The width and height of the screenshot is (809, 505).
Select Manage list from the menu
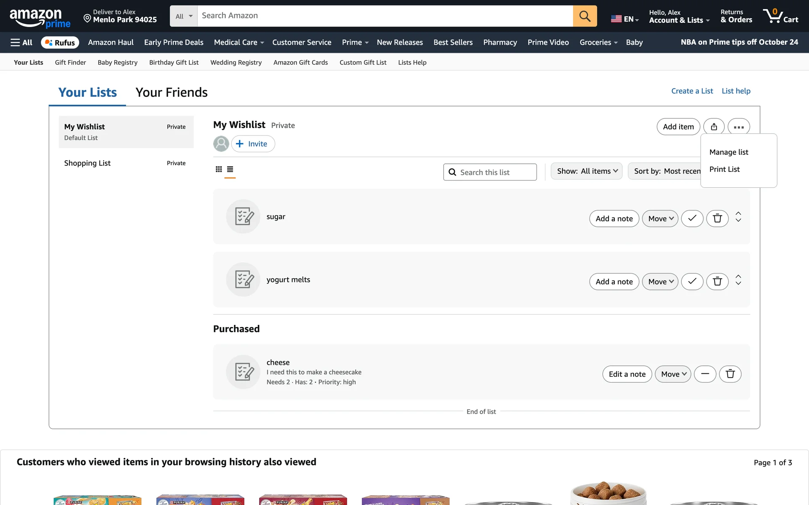(729, 152)
